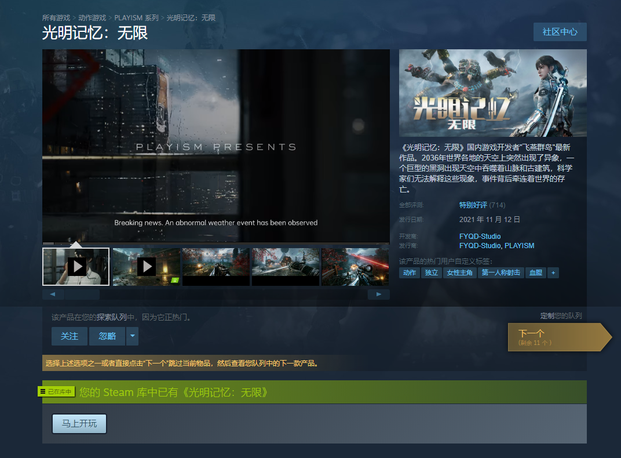Click the plus icon to add tags
Viewport: 621px width, 458px height.
553,272
